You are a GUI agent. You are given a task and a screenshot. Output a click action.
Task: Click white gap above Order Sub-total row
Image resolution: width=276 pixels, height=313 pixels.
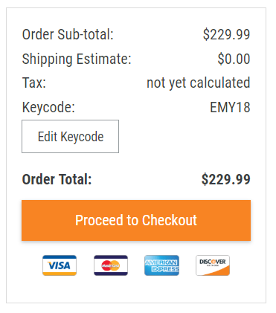(136, 17)
